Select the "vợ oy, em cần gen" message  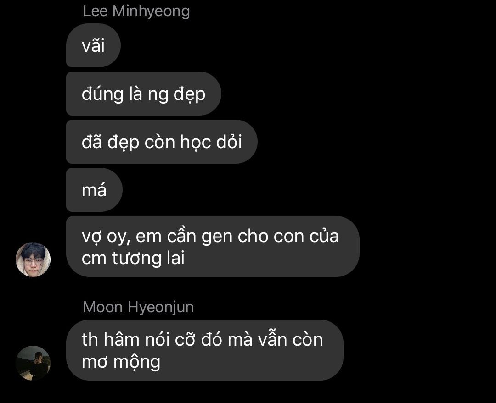coord(213,247)
